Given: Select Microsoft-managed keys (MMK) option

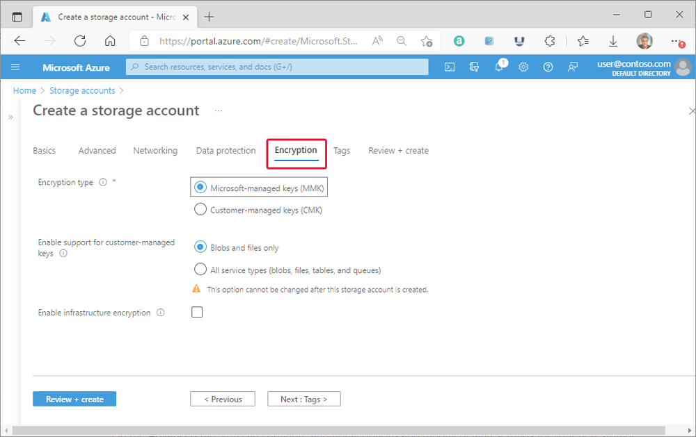Looking at the screenshot, I should [x=200, y=188].
